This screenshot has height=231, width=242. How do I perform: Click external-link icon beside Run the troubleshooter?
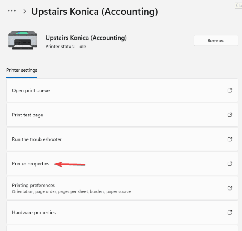pyautogui.click(x=230, y=139)
